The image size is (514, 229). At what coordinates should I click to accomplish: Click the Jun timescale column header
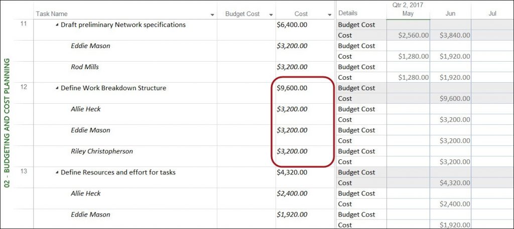pos(450,14)
